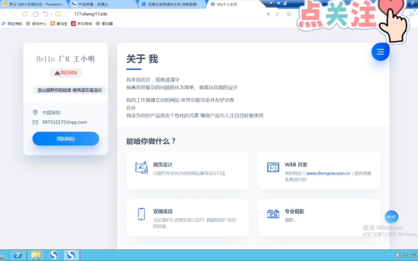Open the tab list dropdown arrow
Screen dimensions: 418x261
[271, 3]
